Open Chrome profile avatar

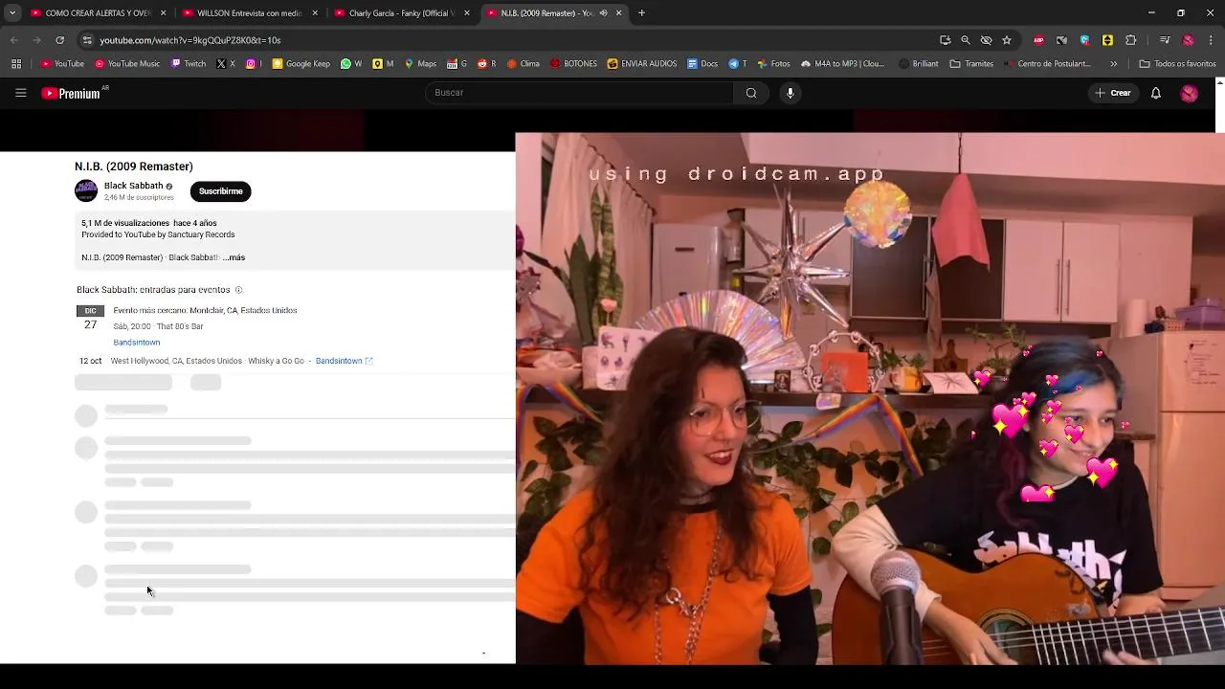coord(1188,40)
